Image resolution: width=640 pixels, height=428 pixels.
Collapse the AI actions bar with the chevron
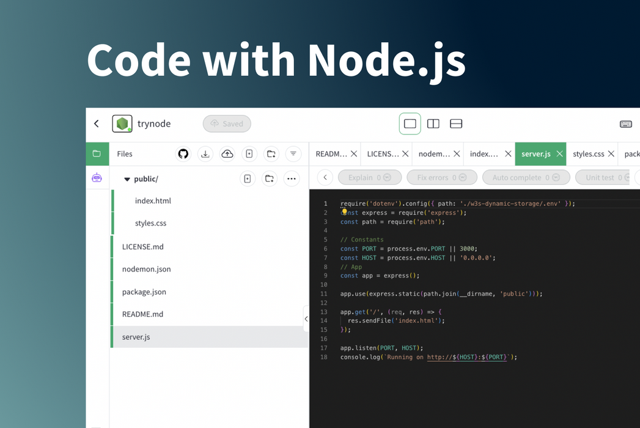325,177
